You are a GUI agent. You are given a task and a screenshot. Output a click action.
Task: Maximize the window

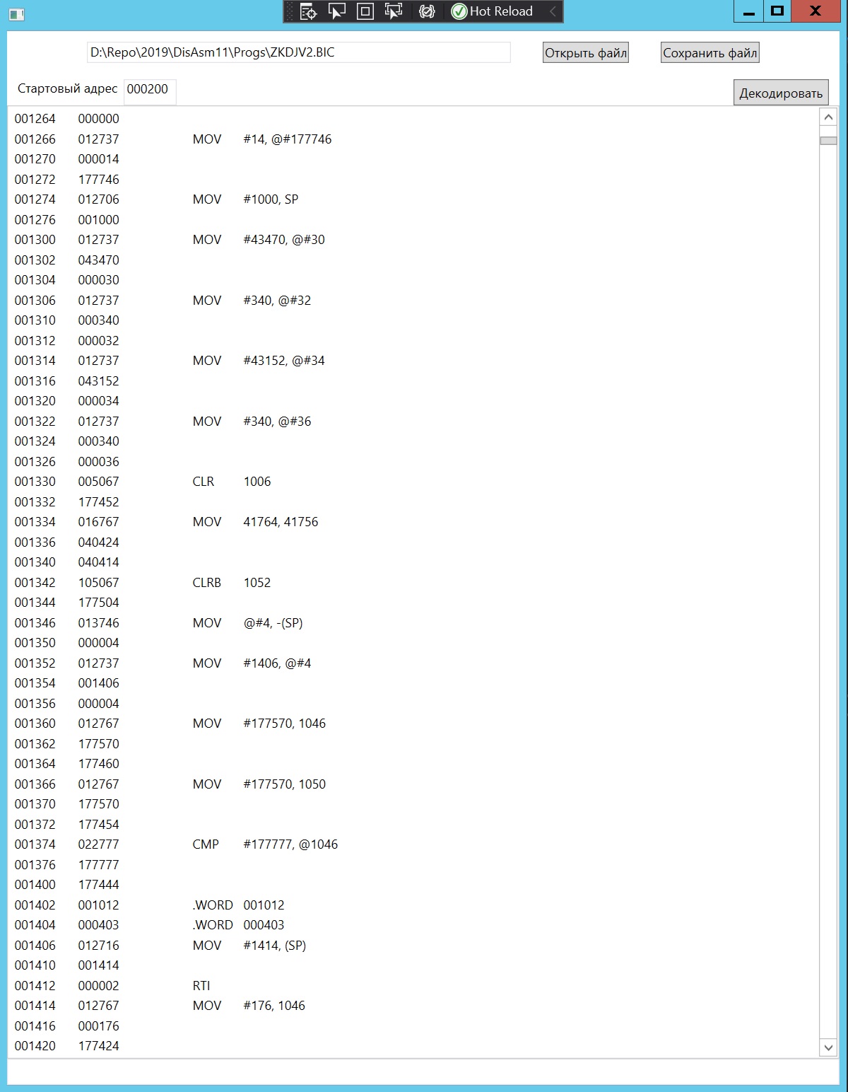[x=777, y=11]
